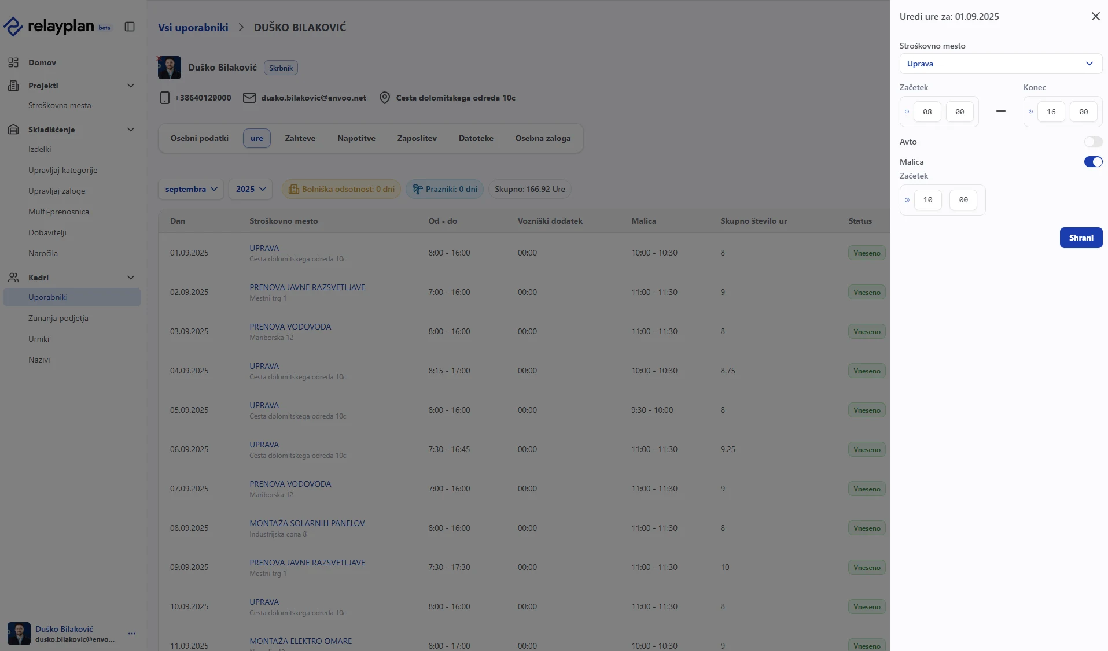Enable the Avto toggle
Screen dimensions: 1108x651
point(1093,142)
